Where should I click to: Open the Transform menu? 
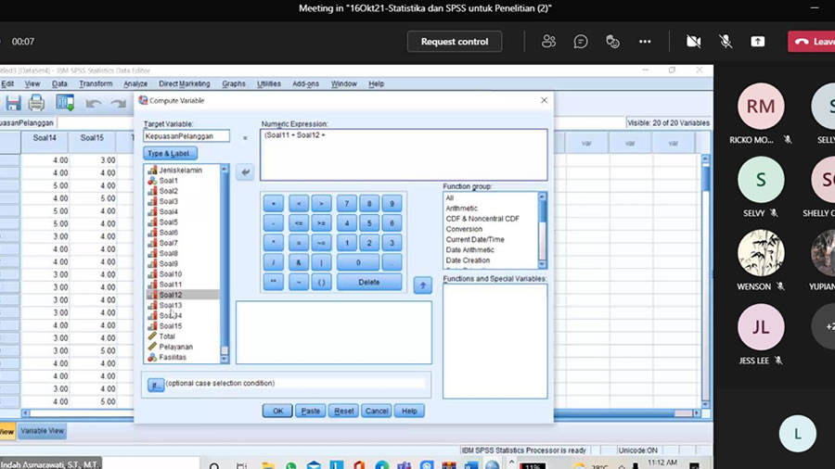click(x=96, y=84)
